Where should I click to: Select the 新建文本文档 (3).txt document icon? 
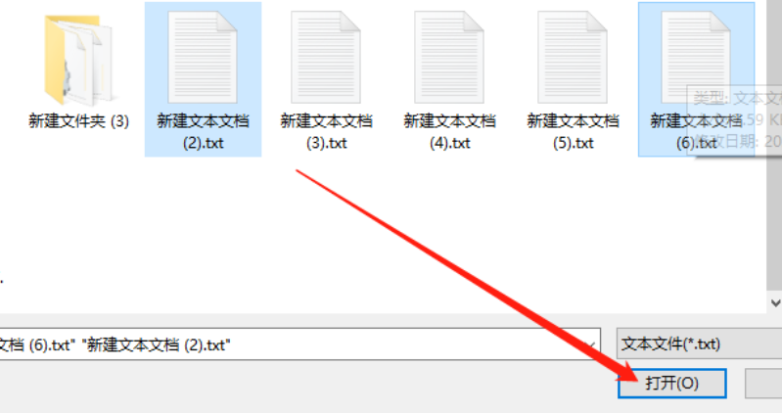tap(326, 58)
